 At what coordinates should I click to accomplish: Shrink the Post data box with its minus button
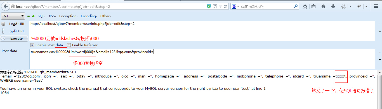pos(380,52)
